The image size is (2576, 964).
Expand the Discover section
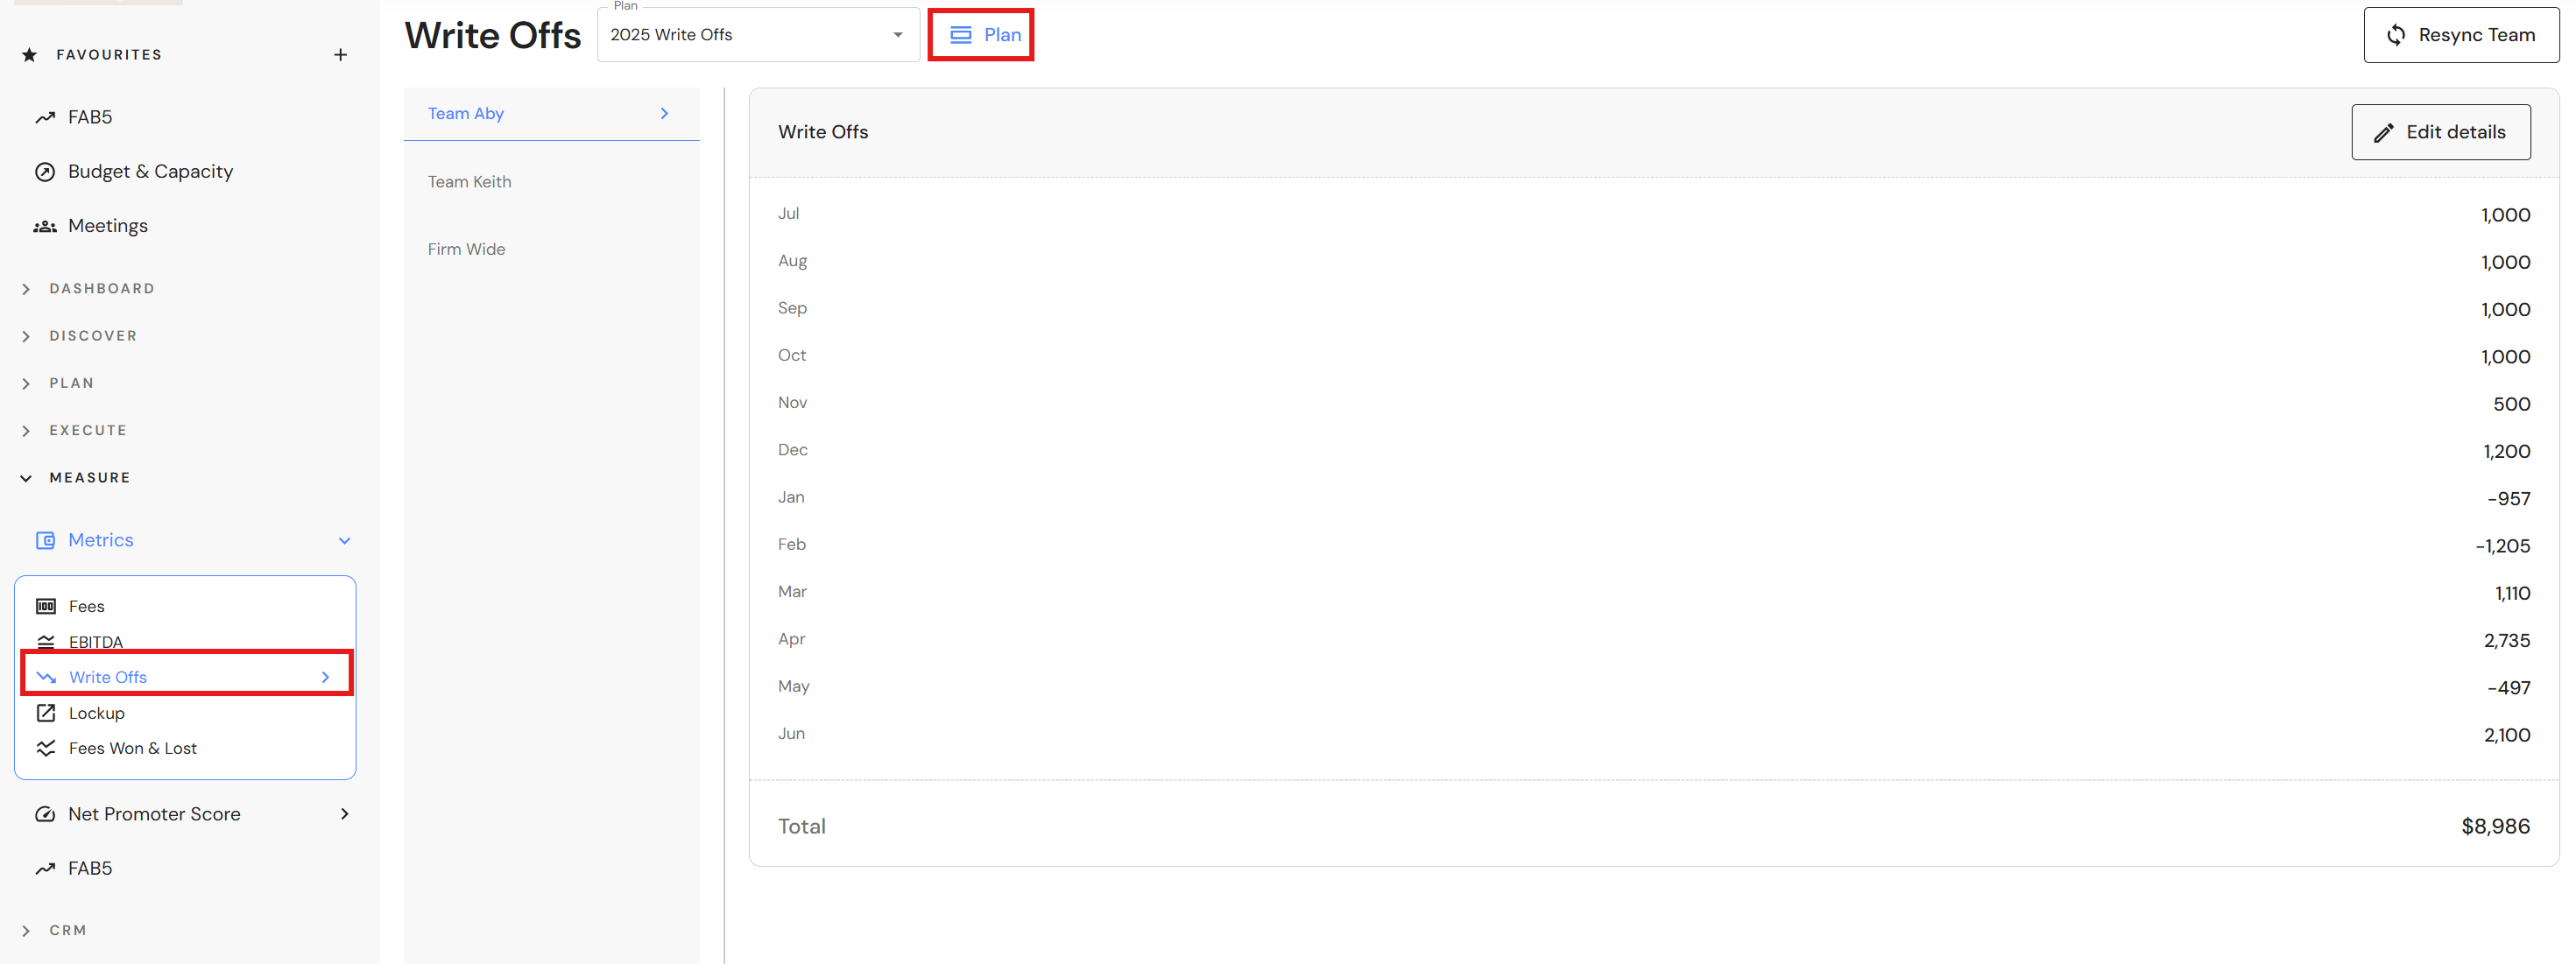pyautogui.click(x=26, y=336)
